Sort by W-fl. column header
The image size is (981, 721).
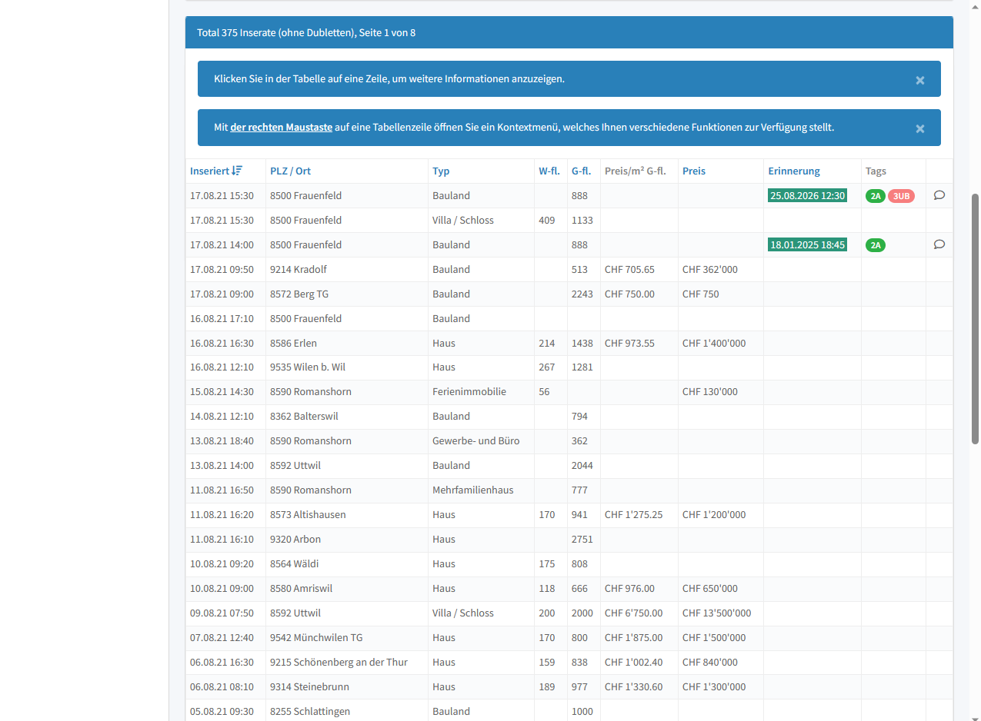click(549, 171)
